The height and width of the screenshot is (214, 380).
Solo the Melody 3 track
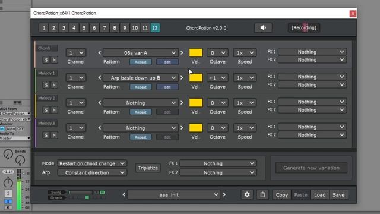[46, 135]
